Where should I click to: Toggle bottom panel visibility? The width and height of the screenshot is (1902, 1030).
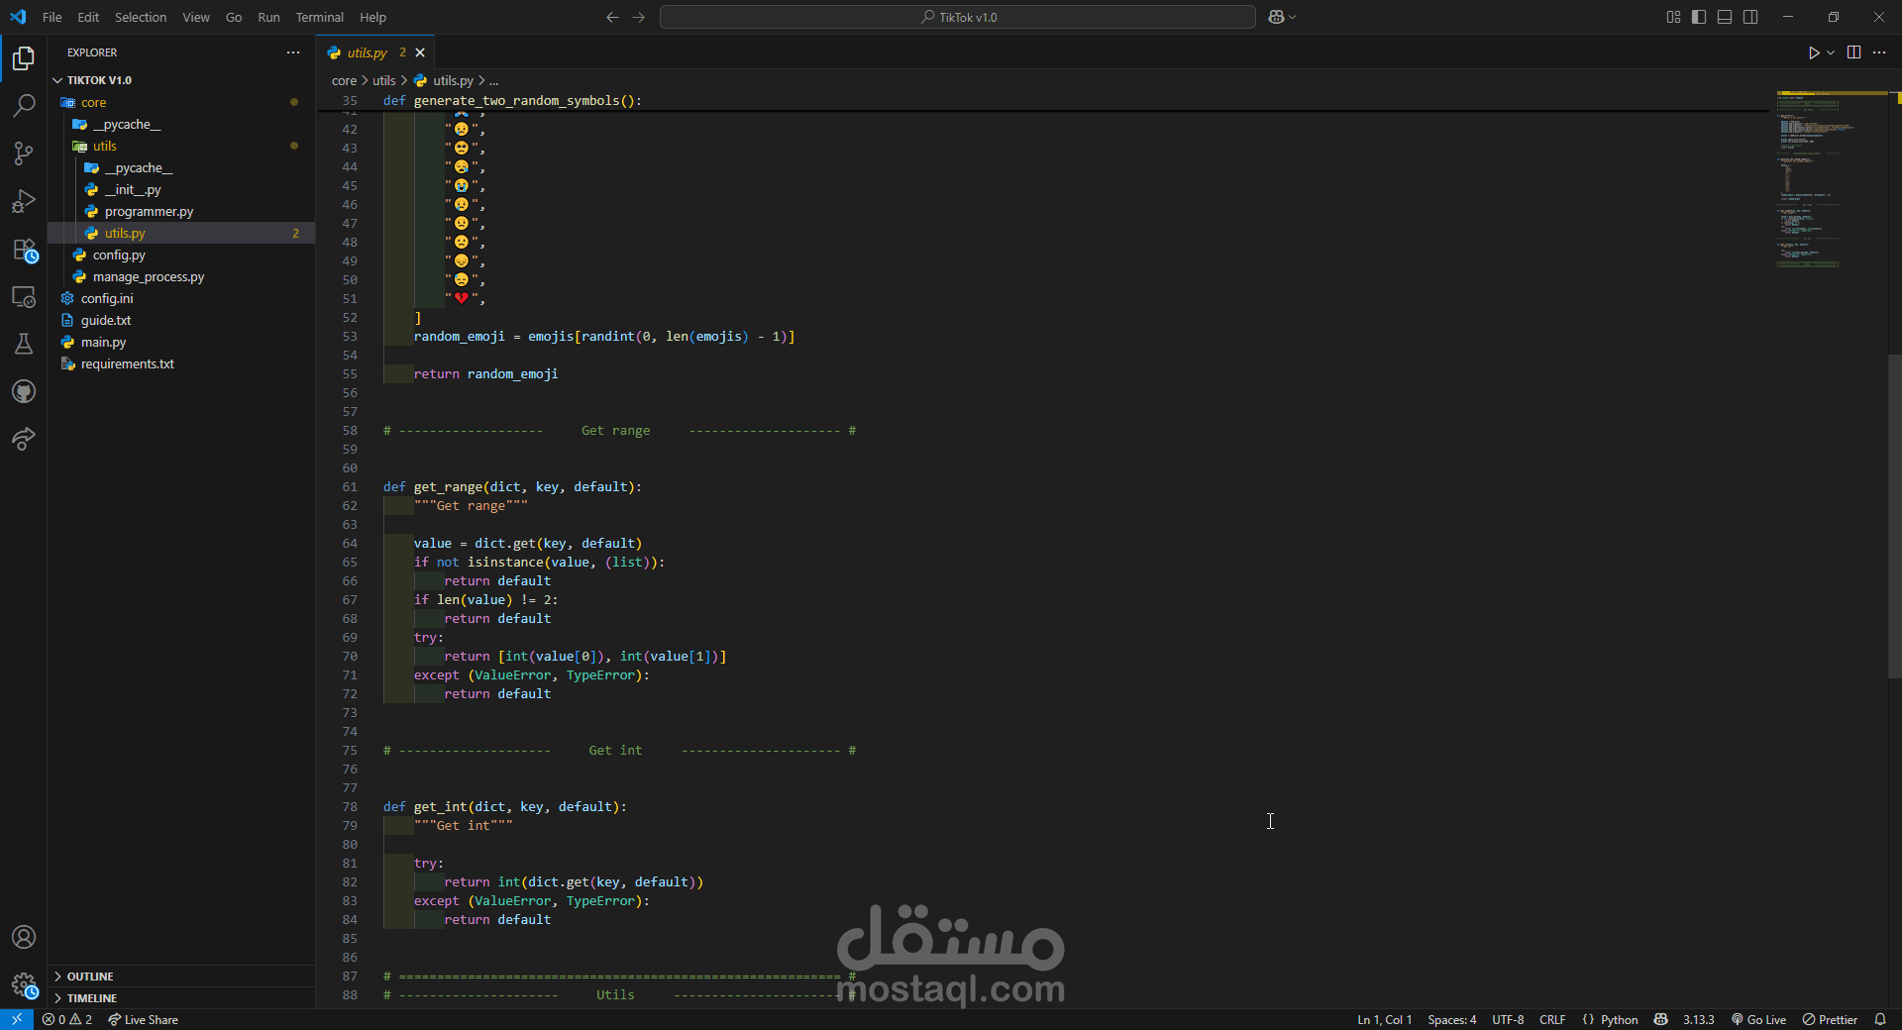click(x=1725, y=17)
